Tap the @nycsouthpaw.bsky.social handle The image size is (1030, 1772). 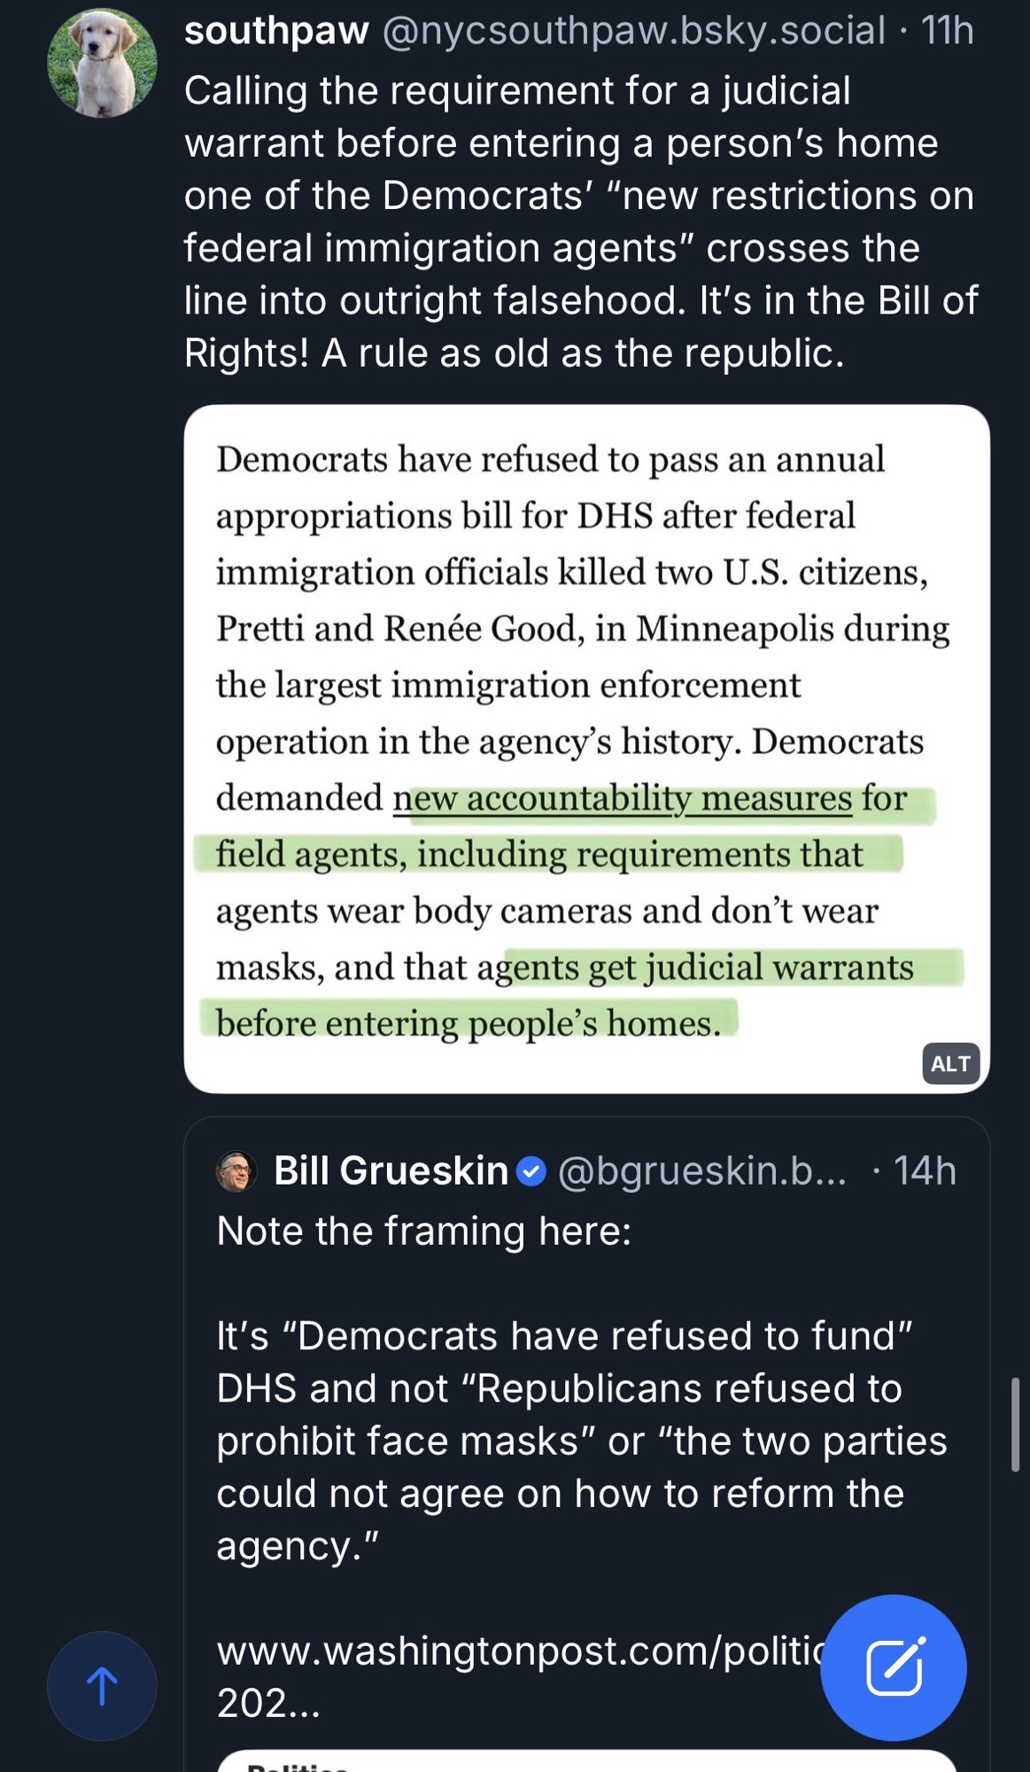[x=633, y=32]
